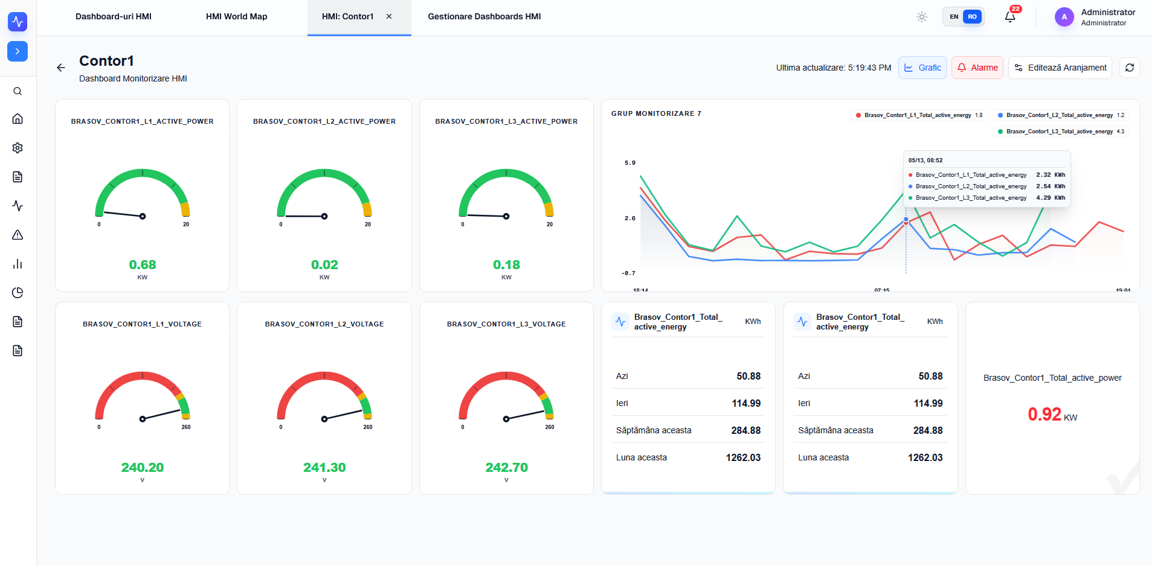Click the Dashboard Monitorizare HMI subtitle
Screen dimensions: 1152x566
[x=133, y=78]
